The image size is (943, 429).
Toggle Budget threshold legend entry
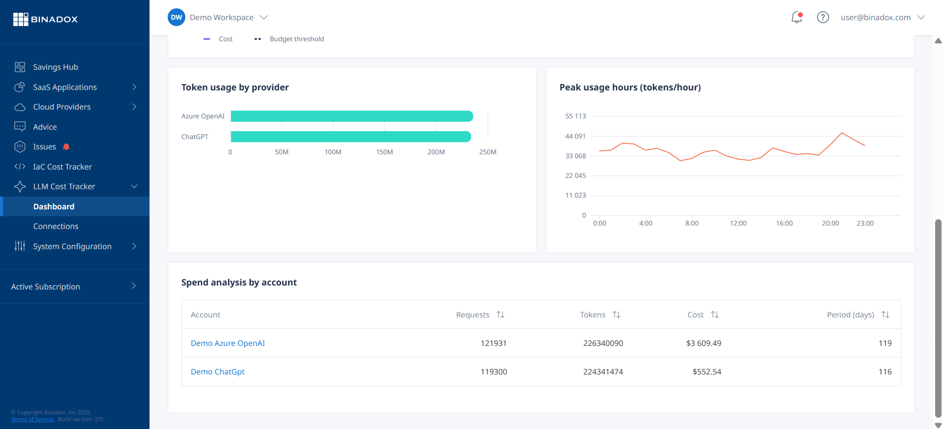(x=289, y=39)
